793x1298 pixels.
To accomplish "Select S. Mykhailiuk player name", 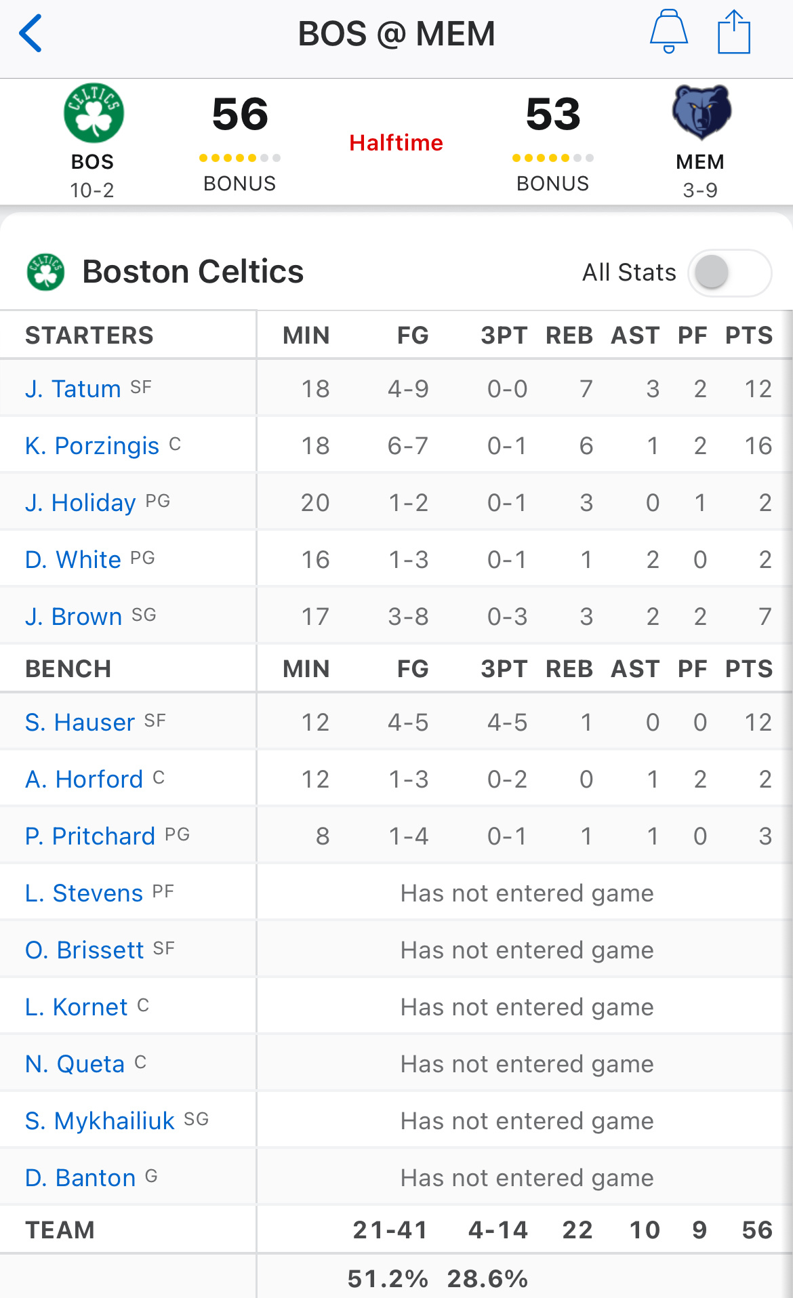I will (100, 1121).
